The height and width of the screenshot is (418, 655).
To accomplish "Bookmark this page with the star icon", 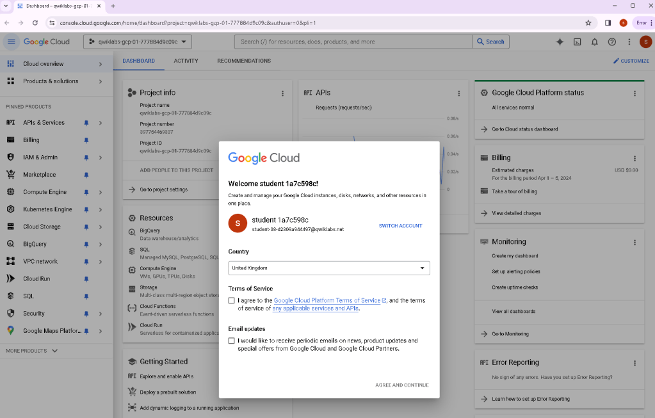I will 588,23.
